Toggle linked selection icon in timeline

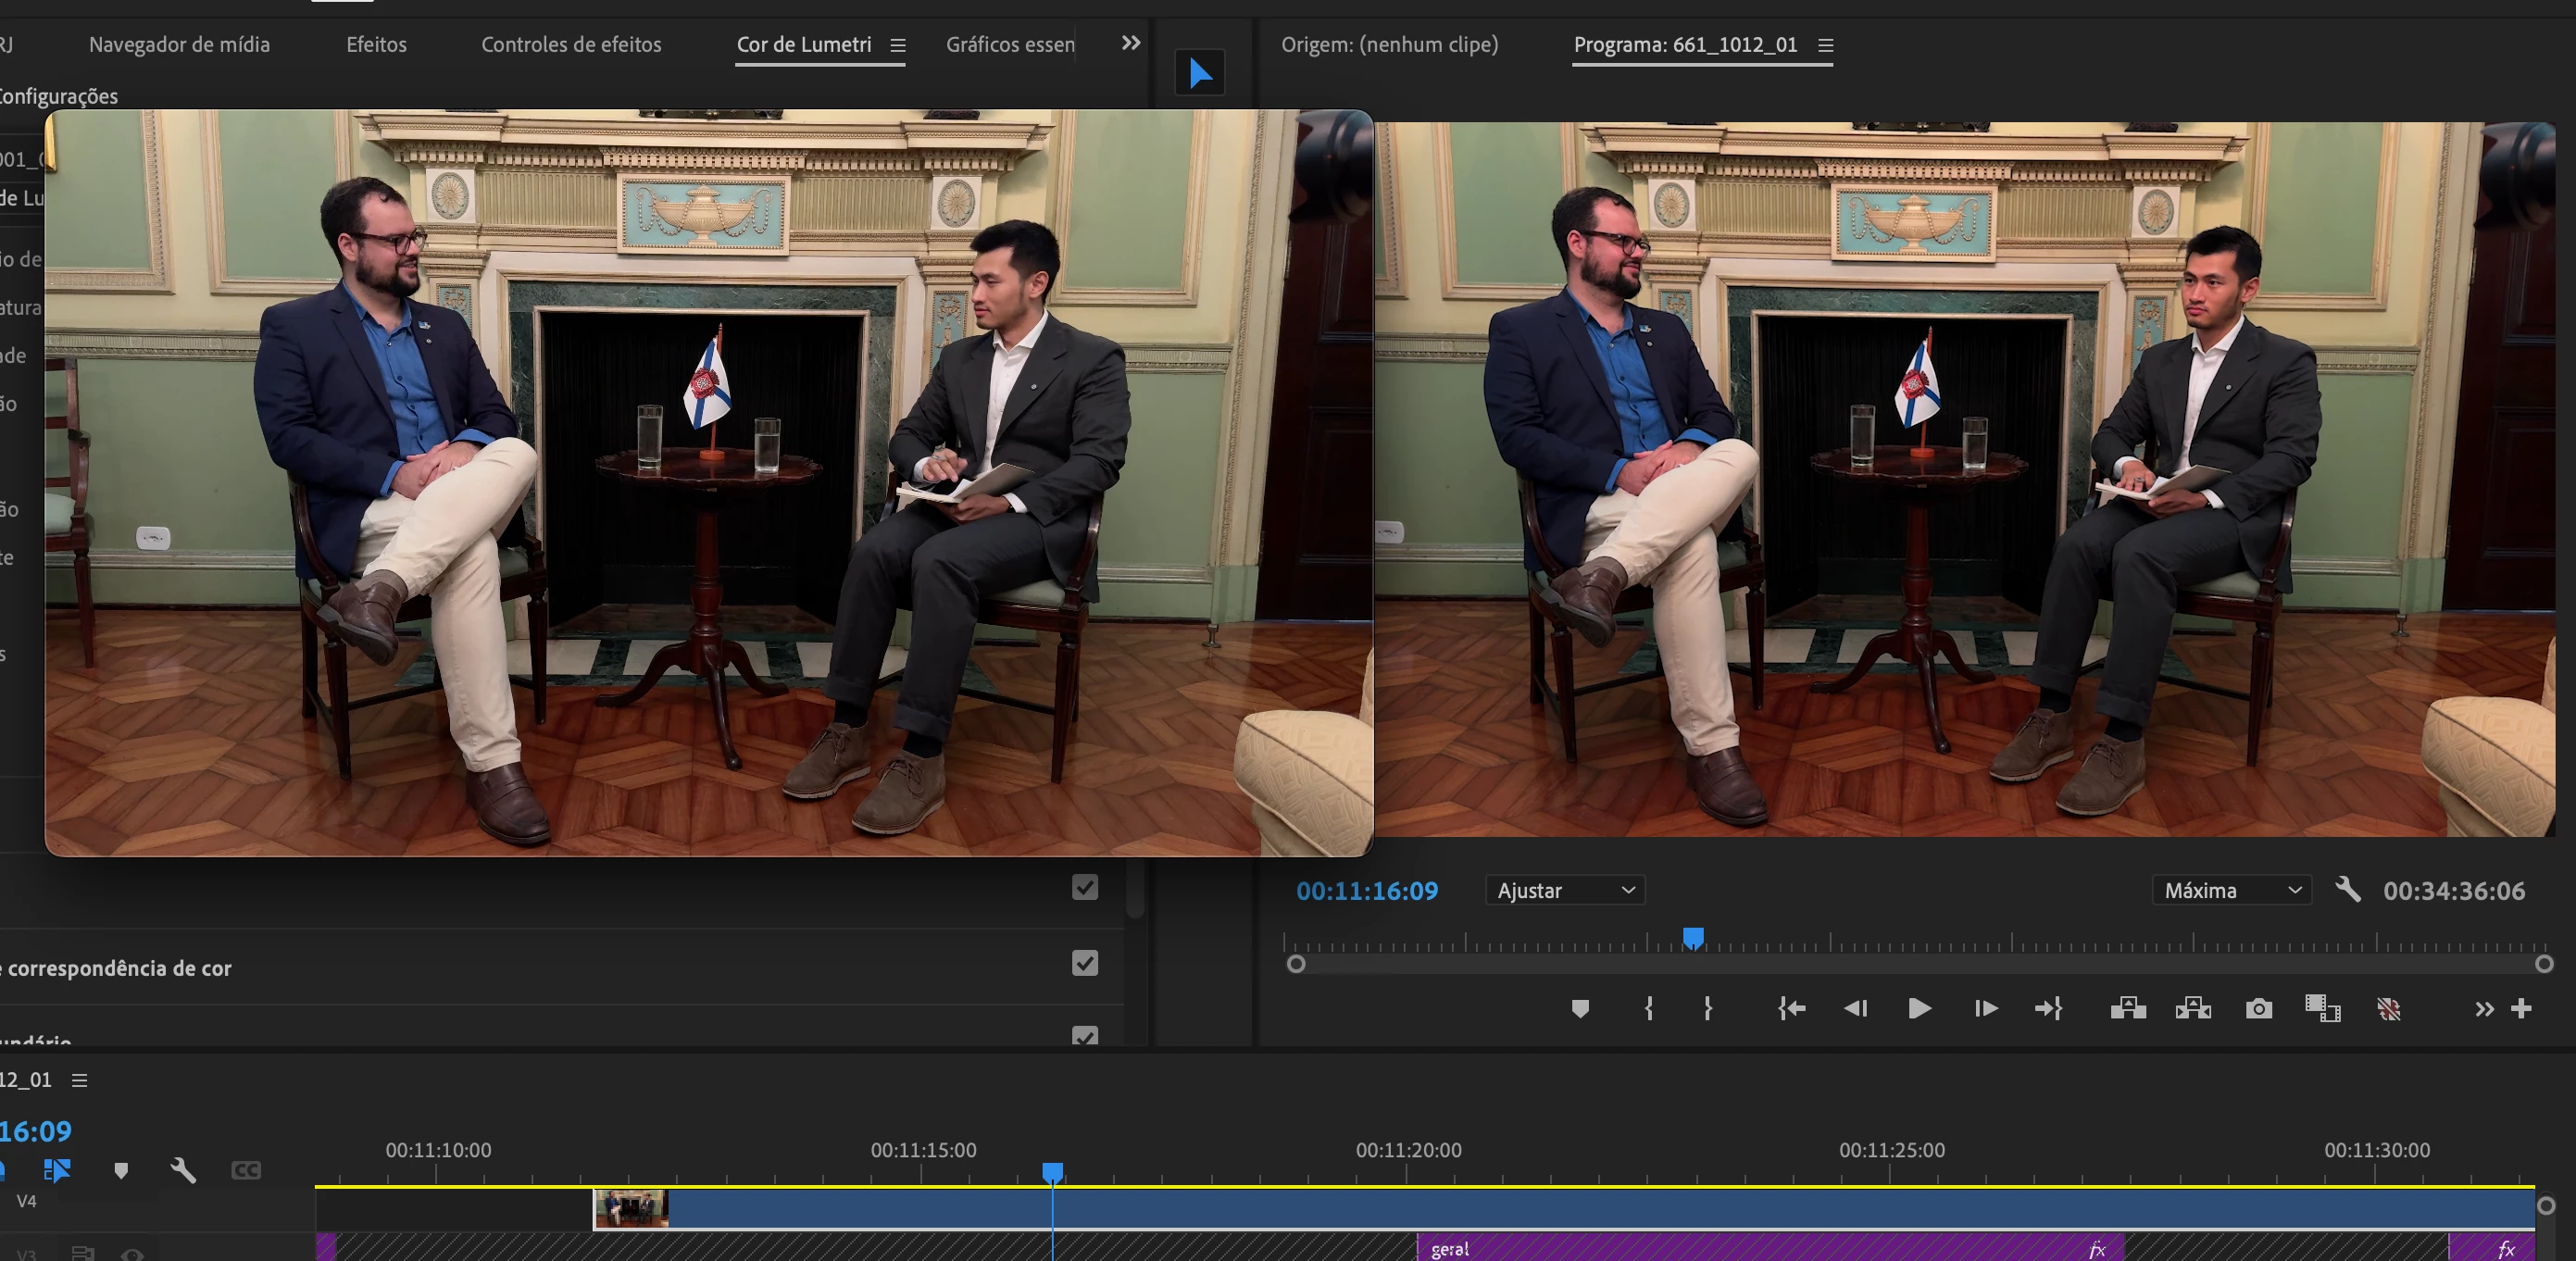pyautogui.click(x=57, y=1170)
